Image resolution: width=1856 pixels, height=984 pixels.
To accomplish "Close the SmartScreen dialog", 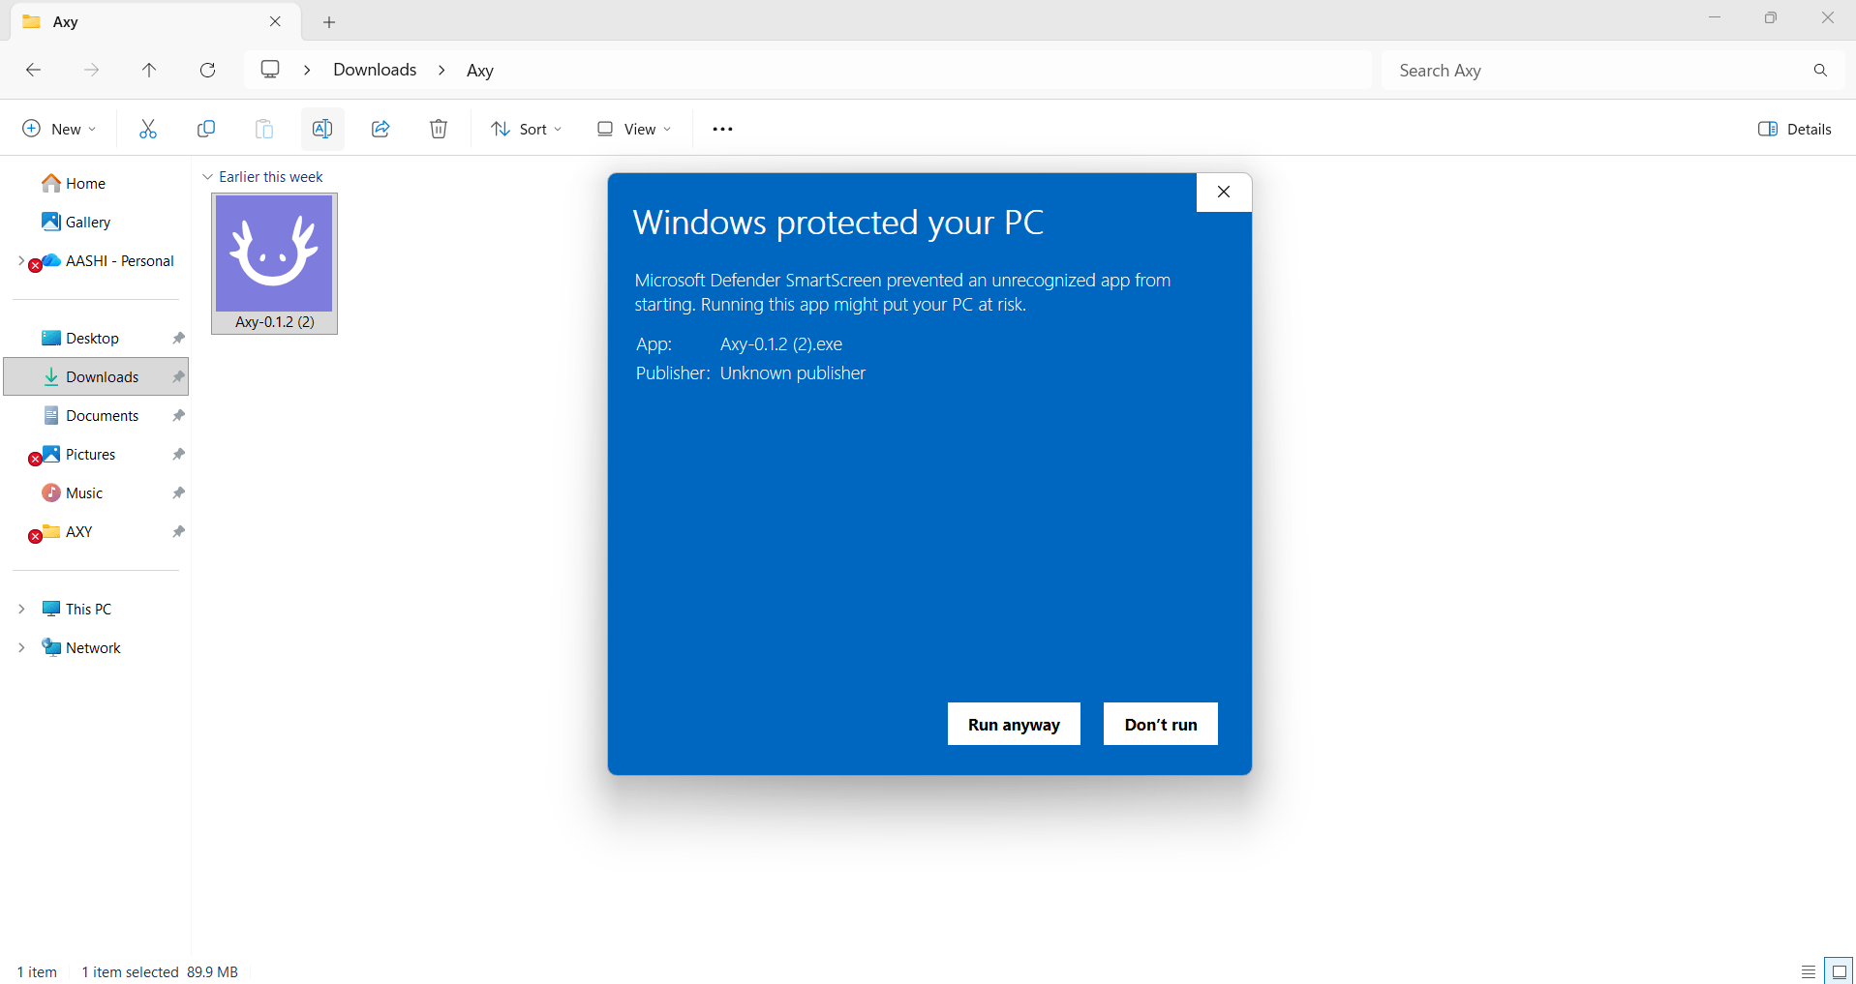I will pos(1224,192).
